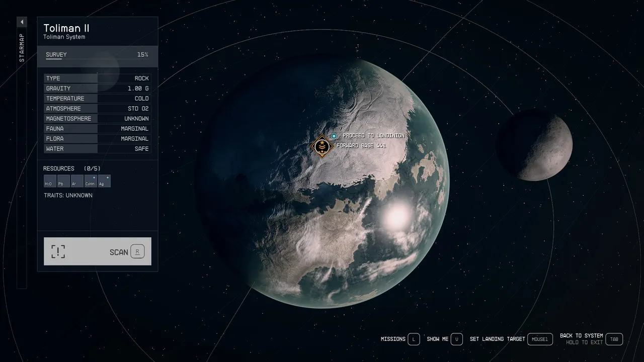This screenshot has height=362, width=644.
Task: Select the moon orbiting Toliman II
Action: click(534, 145)
